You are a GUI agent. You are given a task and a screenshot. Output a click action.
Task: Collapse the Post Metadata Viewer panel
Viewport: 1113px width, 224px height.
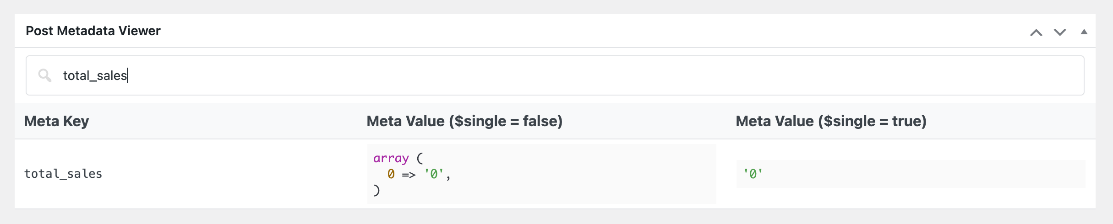click(x=1084, y=32)
